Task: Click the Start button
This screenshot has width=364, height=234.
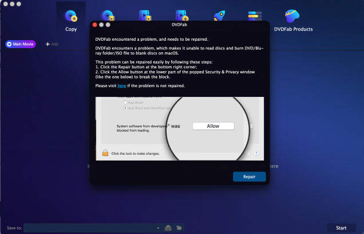Action: (341, 228)
